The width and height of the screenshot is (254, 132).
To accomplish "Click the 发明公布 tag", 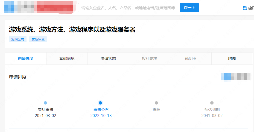I will 18,39.
